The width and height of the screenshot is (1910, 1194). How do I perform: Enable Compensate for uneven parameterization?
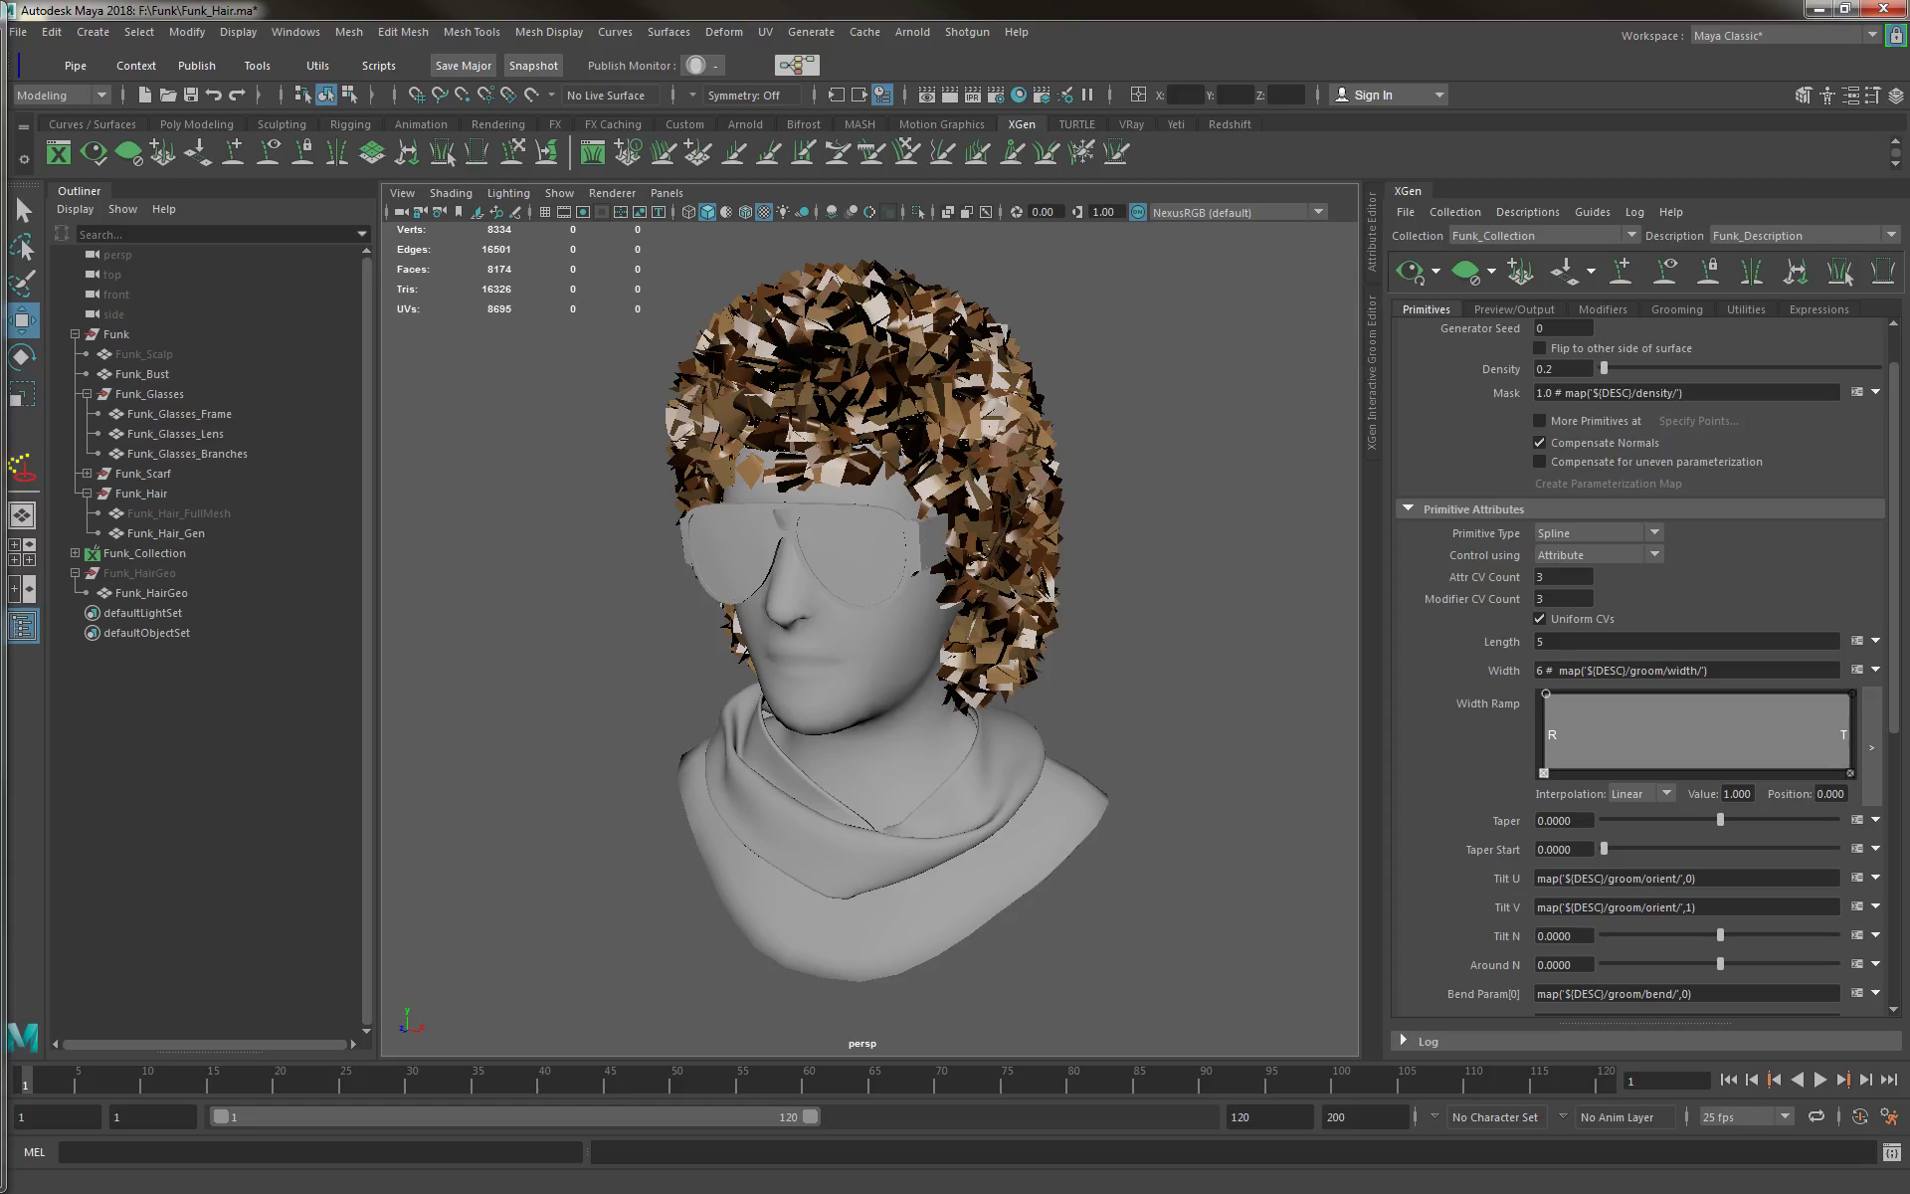pos(1540,462)
